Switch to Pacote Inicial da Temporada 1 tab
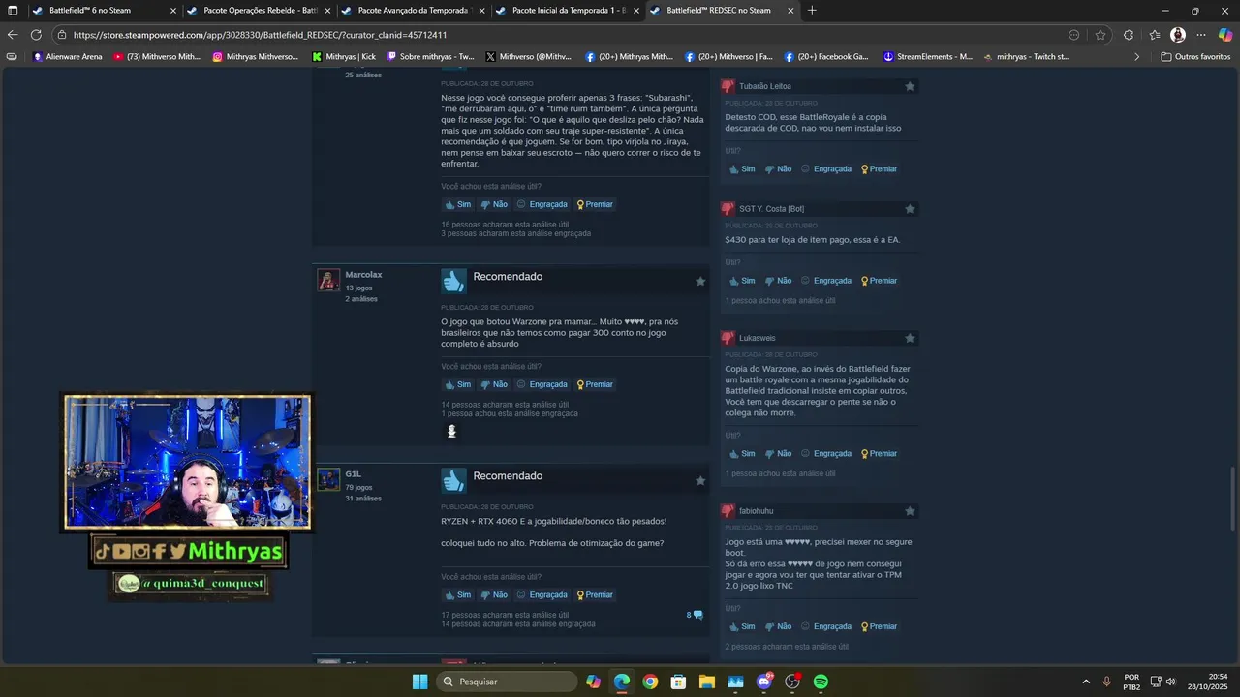 tap(569, 11)
